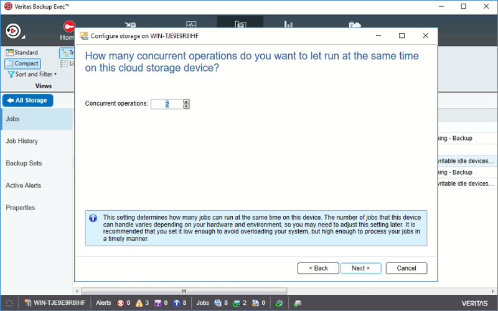
Task: Expand the Sort and Filter dropdown
Action: tap(32, 74)
